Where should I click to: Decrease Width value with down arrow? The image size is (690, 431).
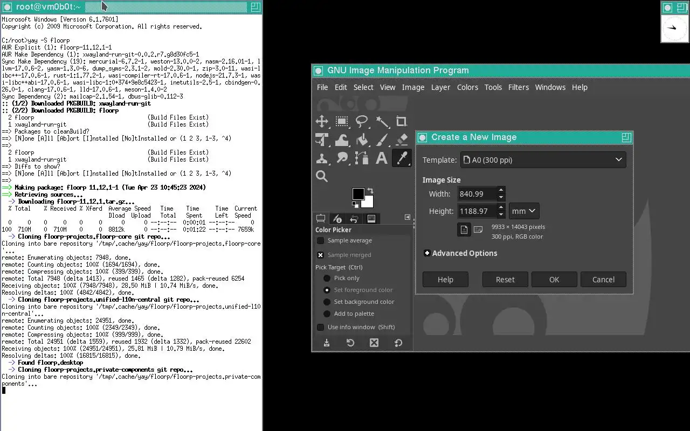(501, 198)
